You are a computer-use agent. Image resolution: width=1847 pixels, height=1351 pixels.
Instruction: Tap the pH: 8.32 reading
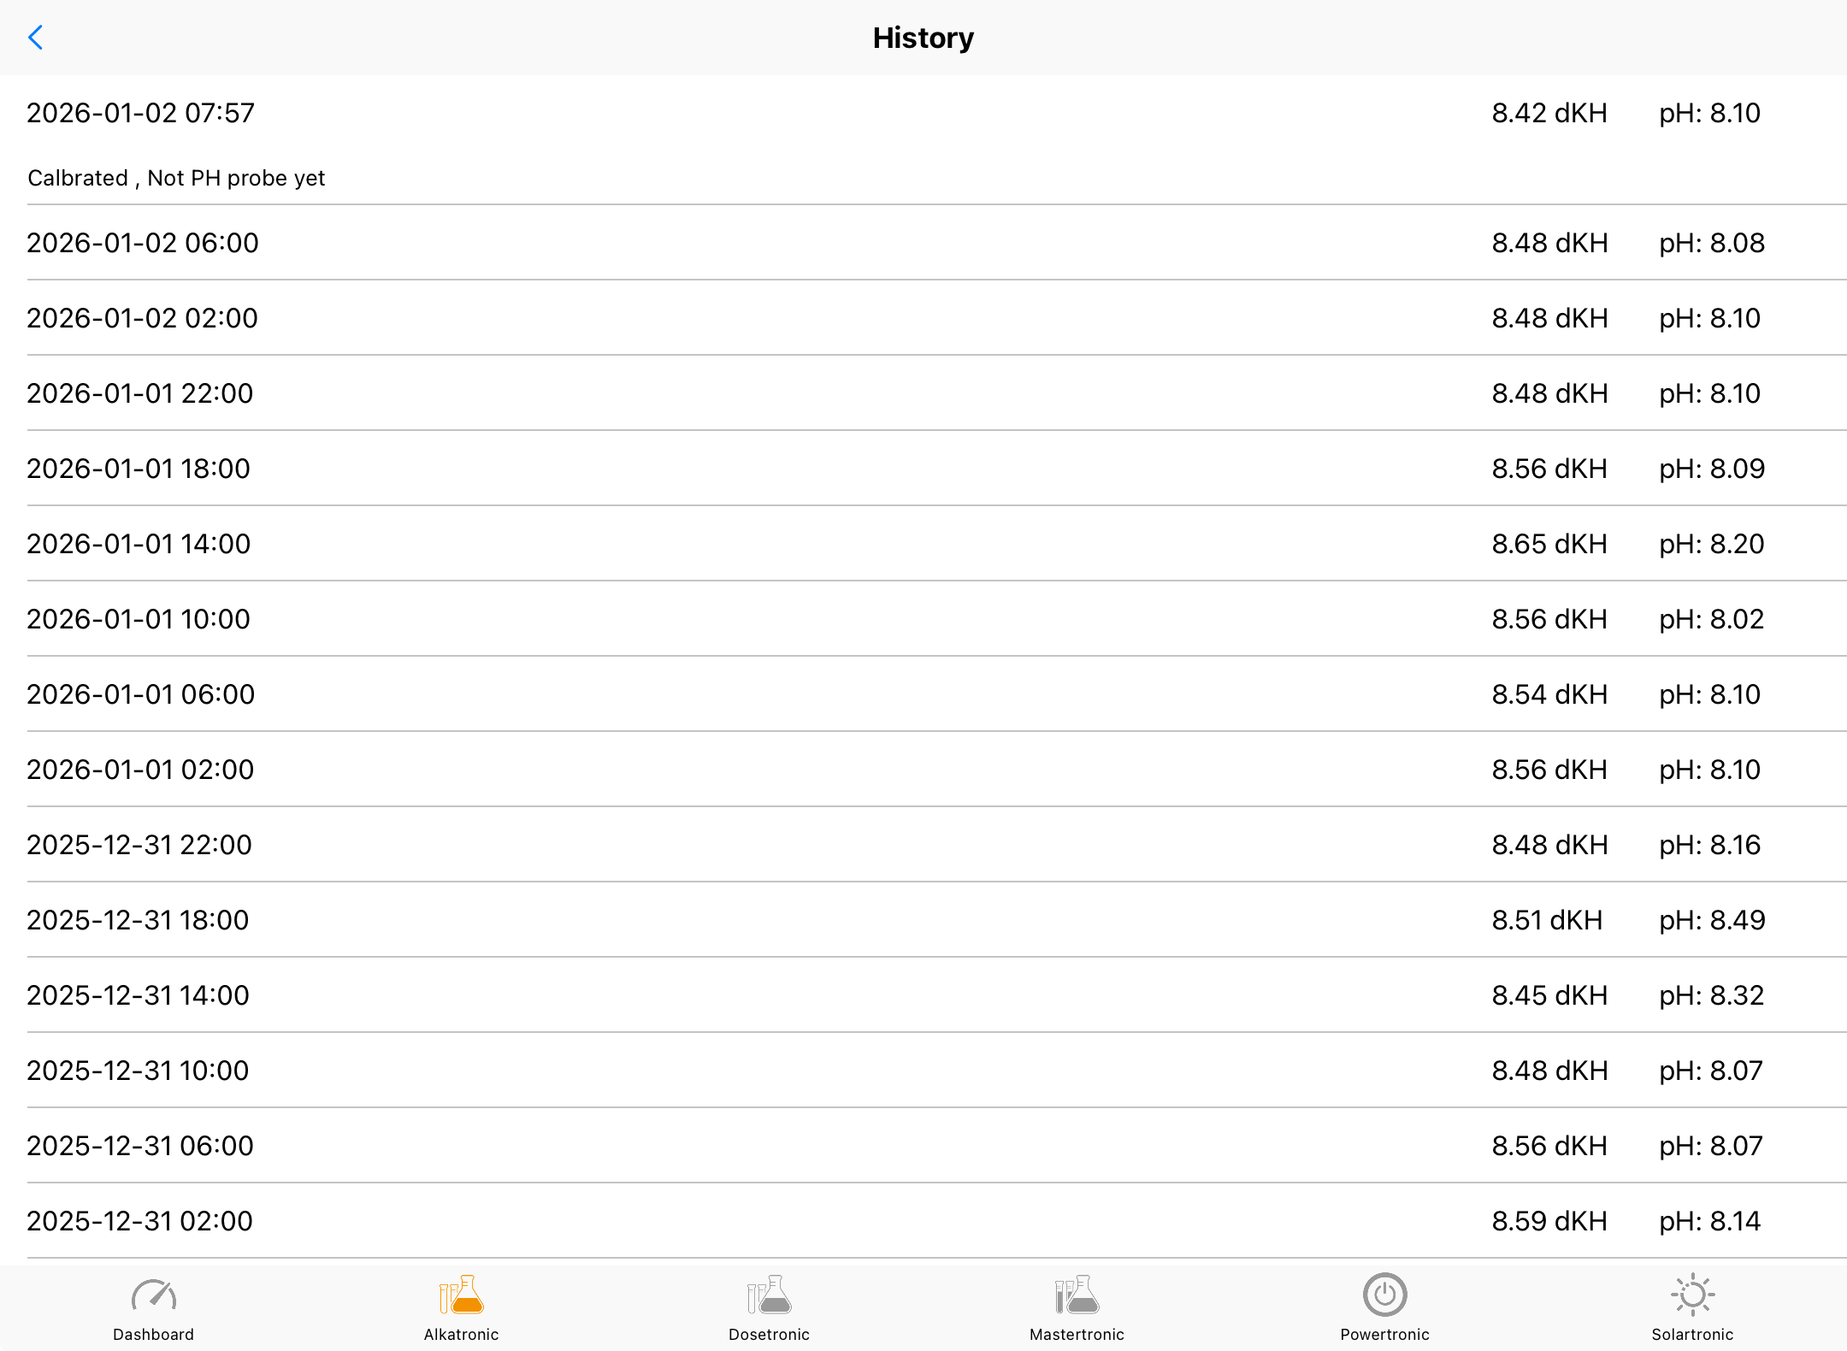[1712, 995]
